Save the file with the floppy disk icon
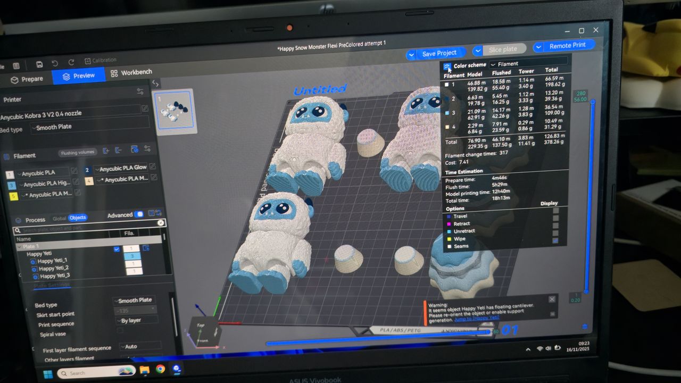 coord(39,64)
